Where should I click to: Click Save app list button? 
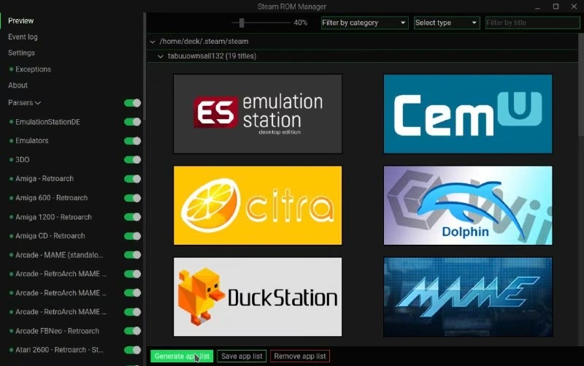click(242, 357)
